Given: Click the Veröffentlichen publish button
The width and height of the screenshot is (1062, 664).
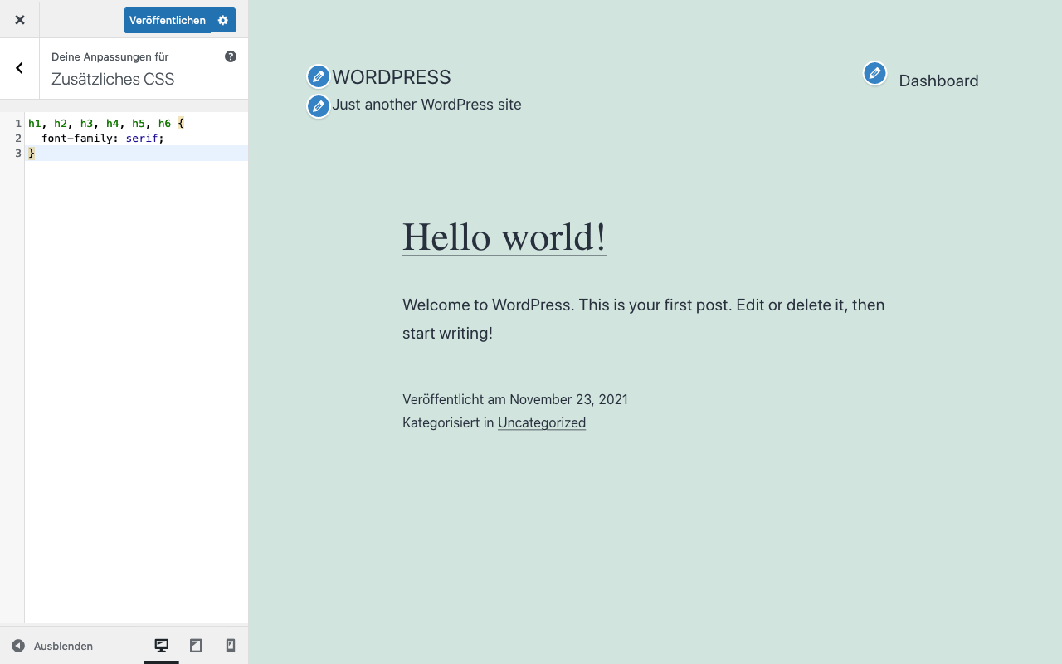Looking at the screenshot, I should click(168, 20).
